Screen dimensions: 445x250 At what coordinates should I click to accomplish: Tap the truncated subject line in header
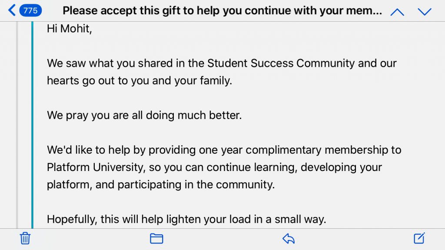tap(222, 10)
